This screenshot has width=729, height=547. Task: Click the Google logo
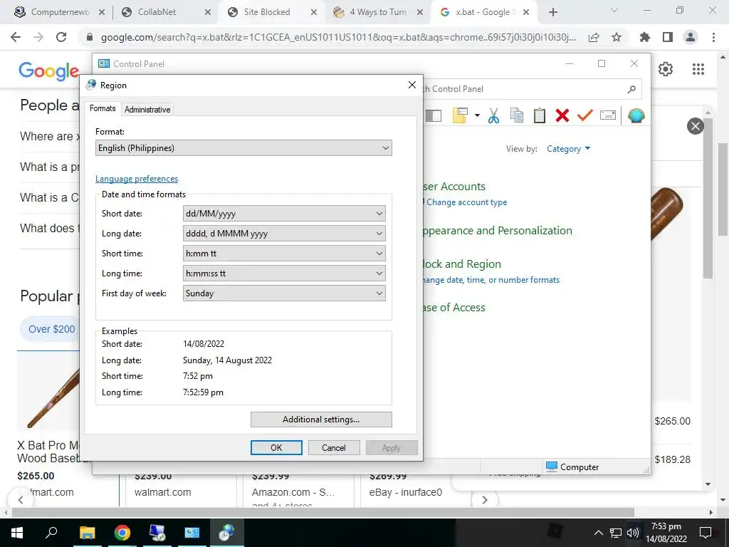click(49, 71)
